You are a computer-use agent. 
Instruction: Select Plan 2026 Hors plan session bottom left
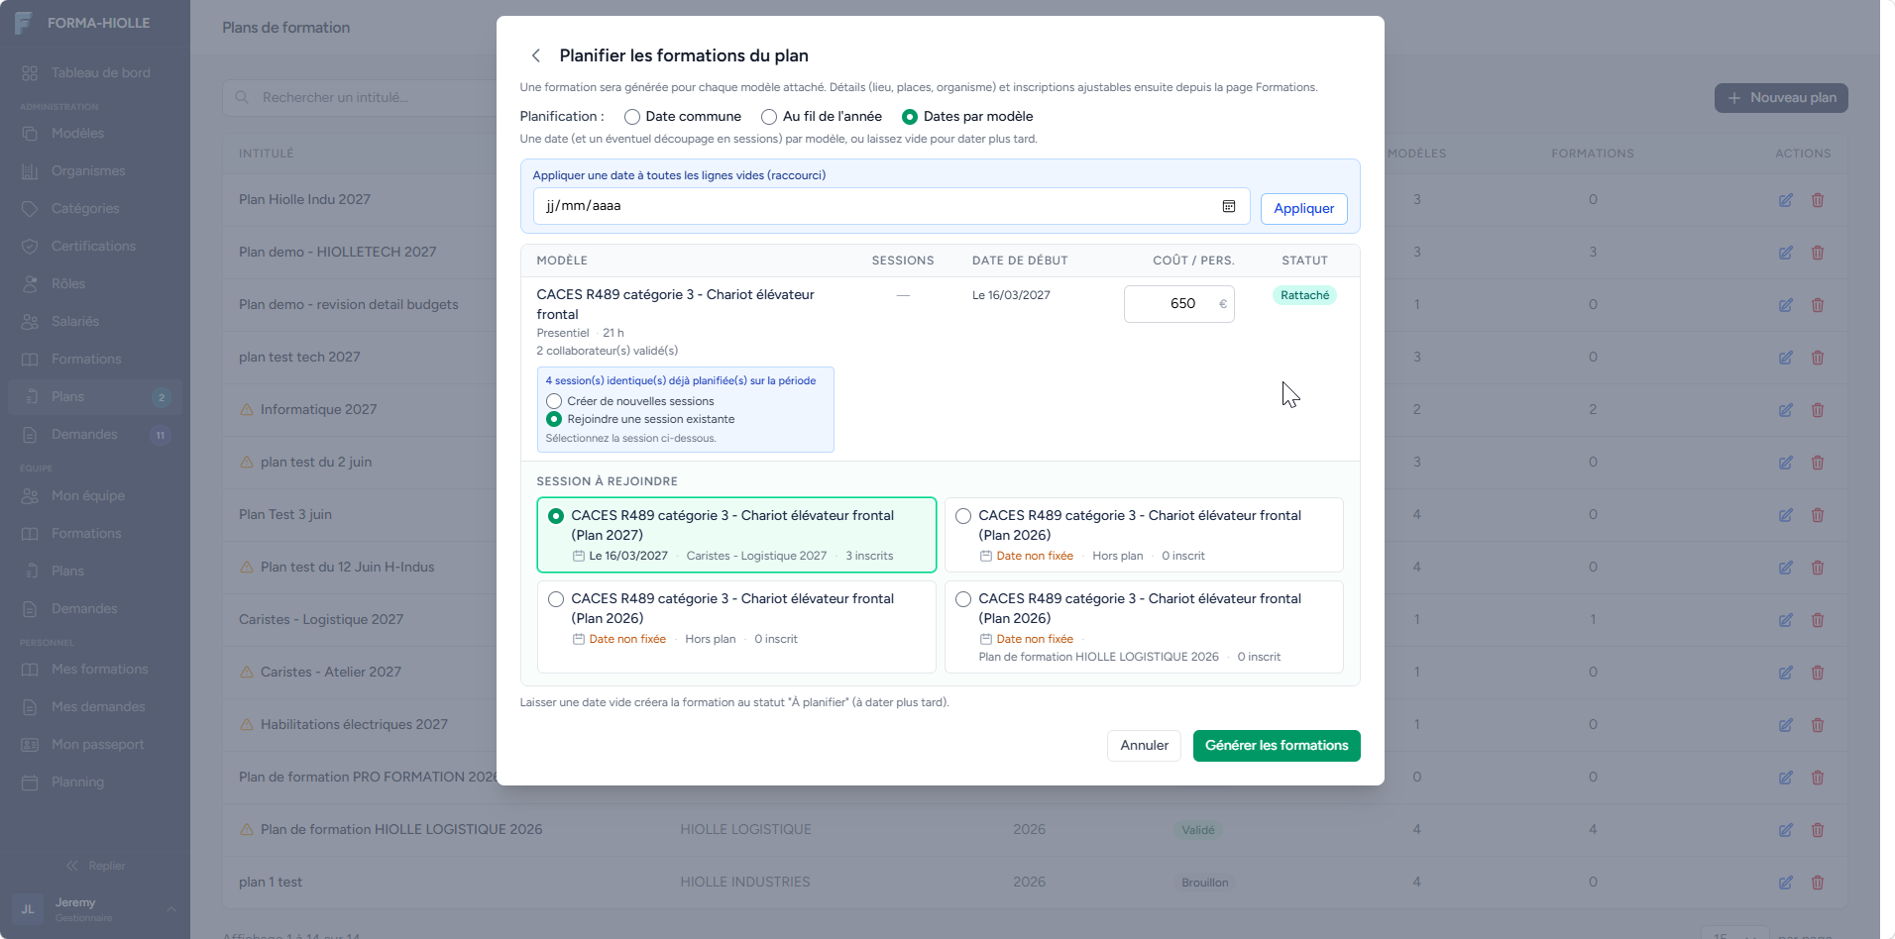[x=736, y=627]
